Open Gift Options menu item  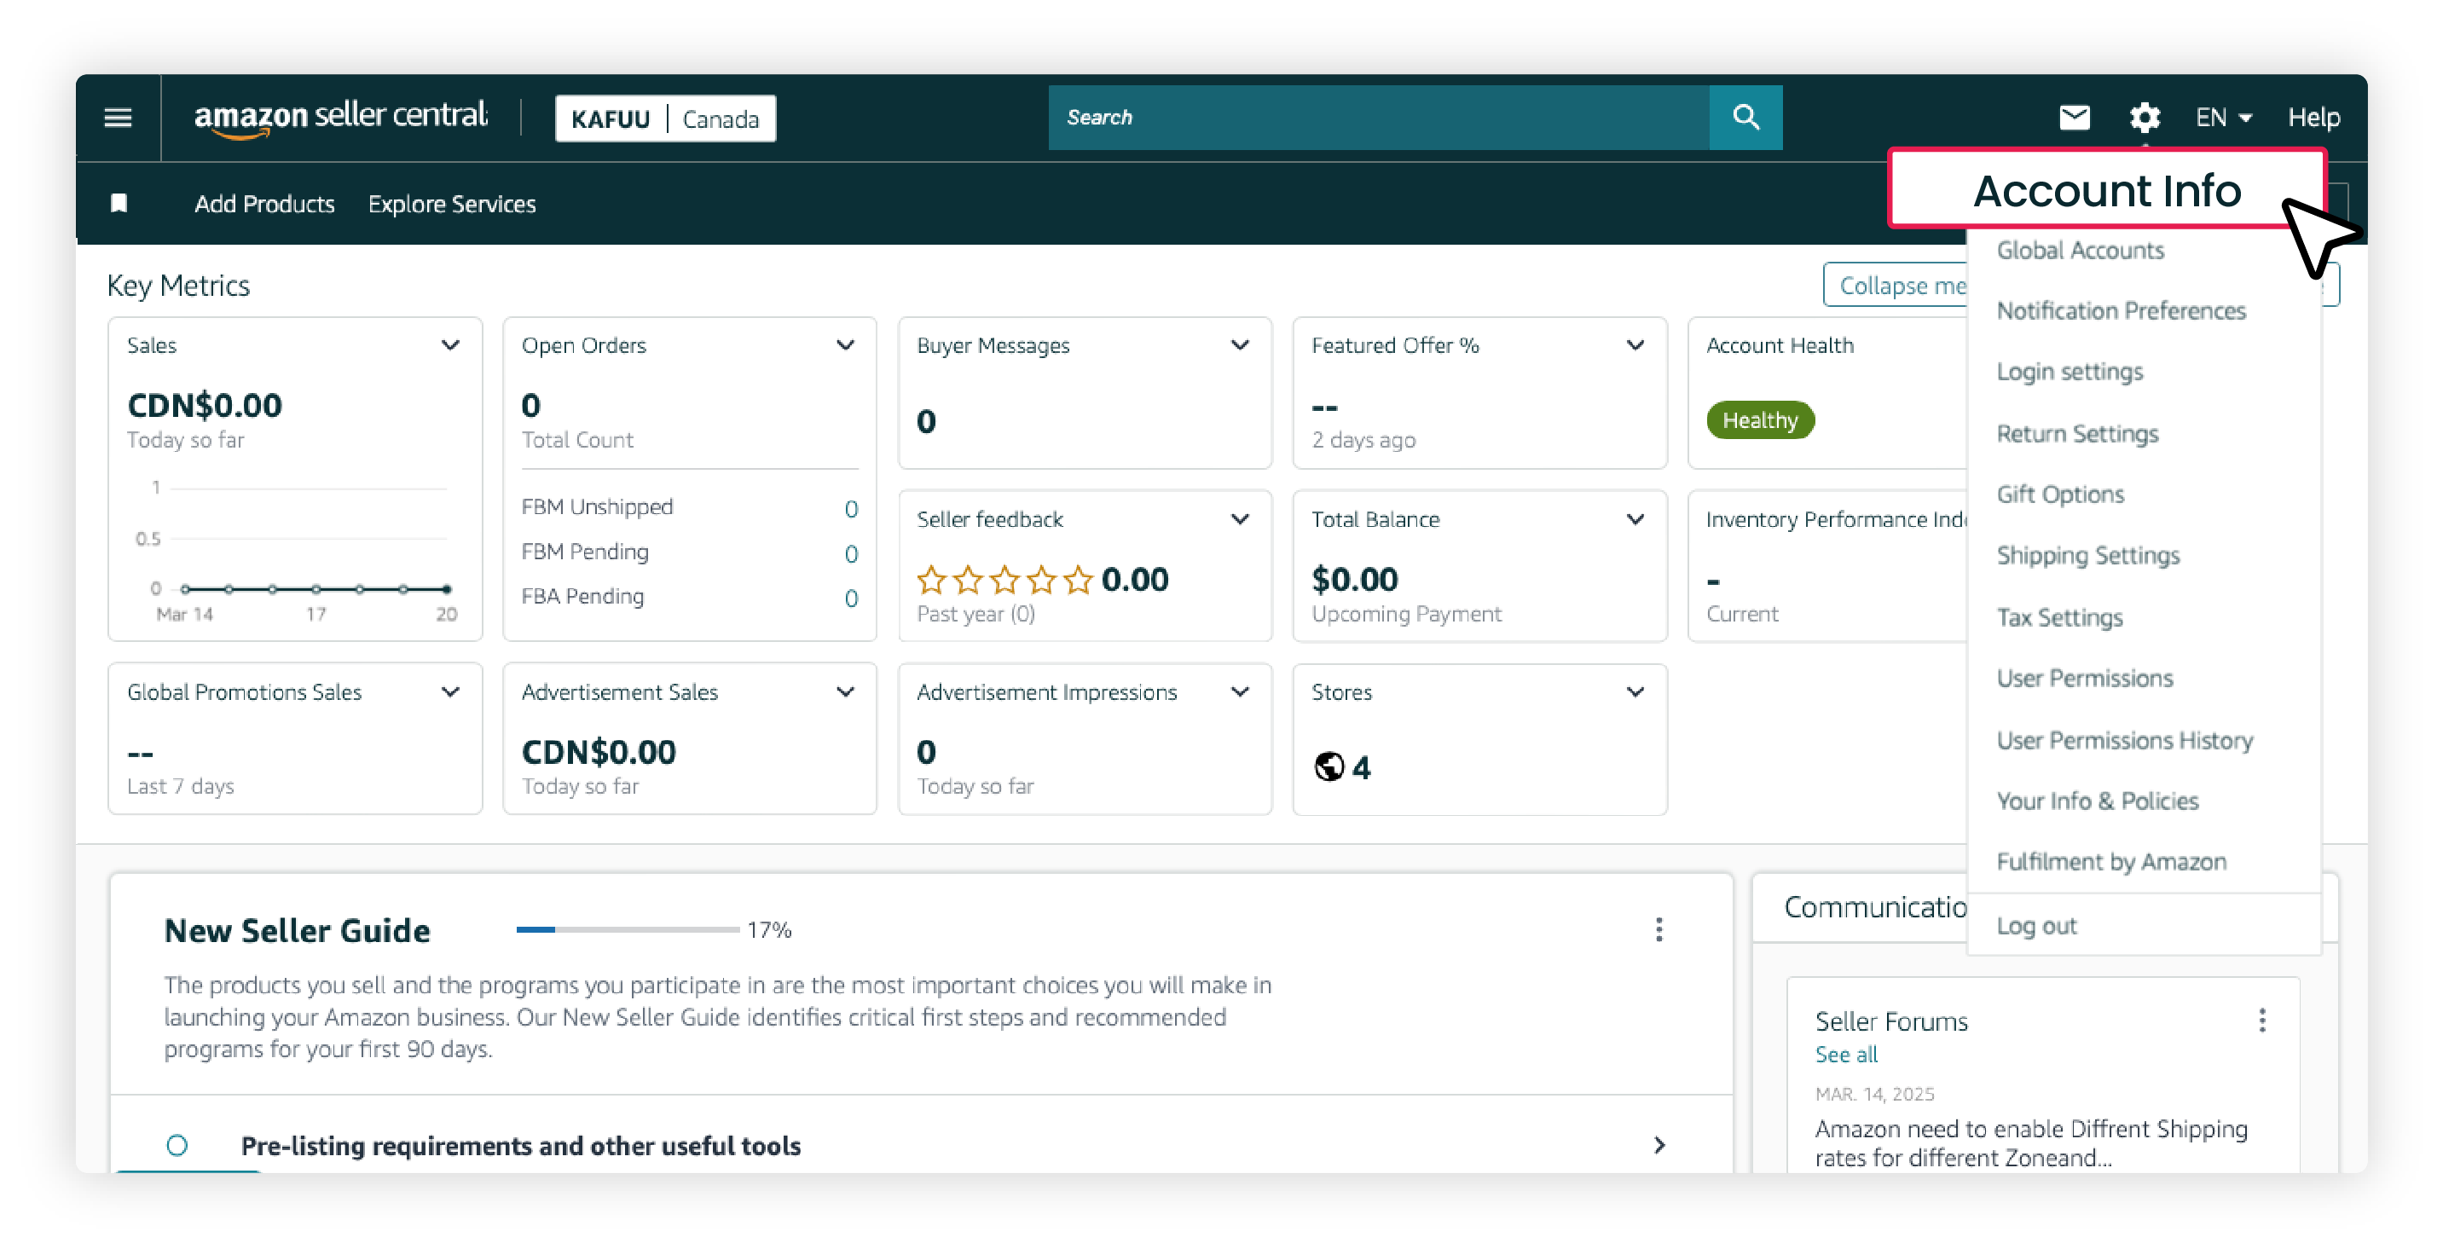click(x=2060, y=494)
